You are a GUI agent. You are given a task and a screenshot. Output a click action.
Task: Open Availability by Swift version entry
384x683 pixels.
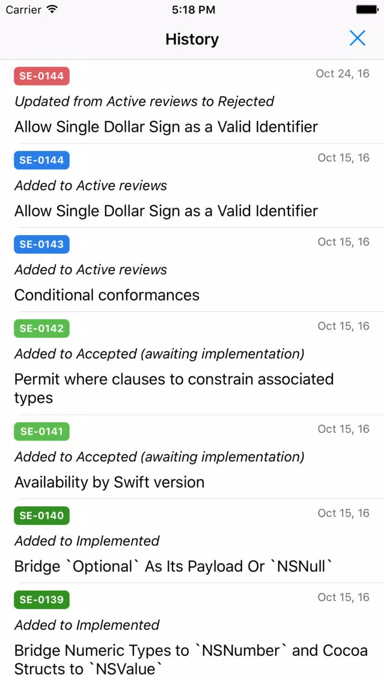[109, 482]
